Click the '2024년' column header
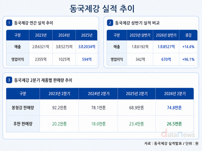The height and width of the screenshot is (151, 202). pos(64,35)
